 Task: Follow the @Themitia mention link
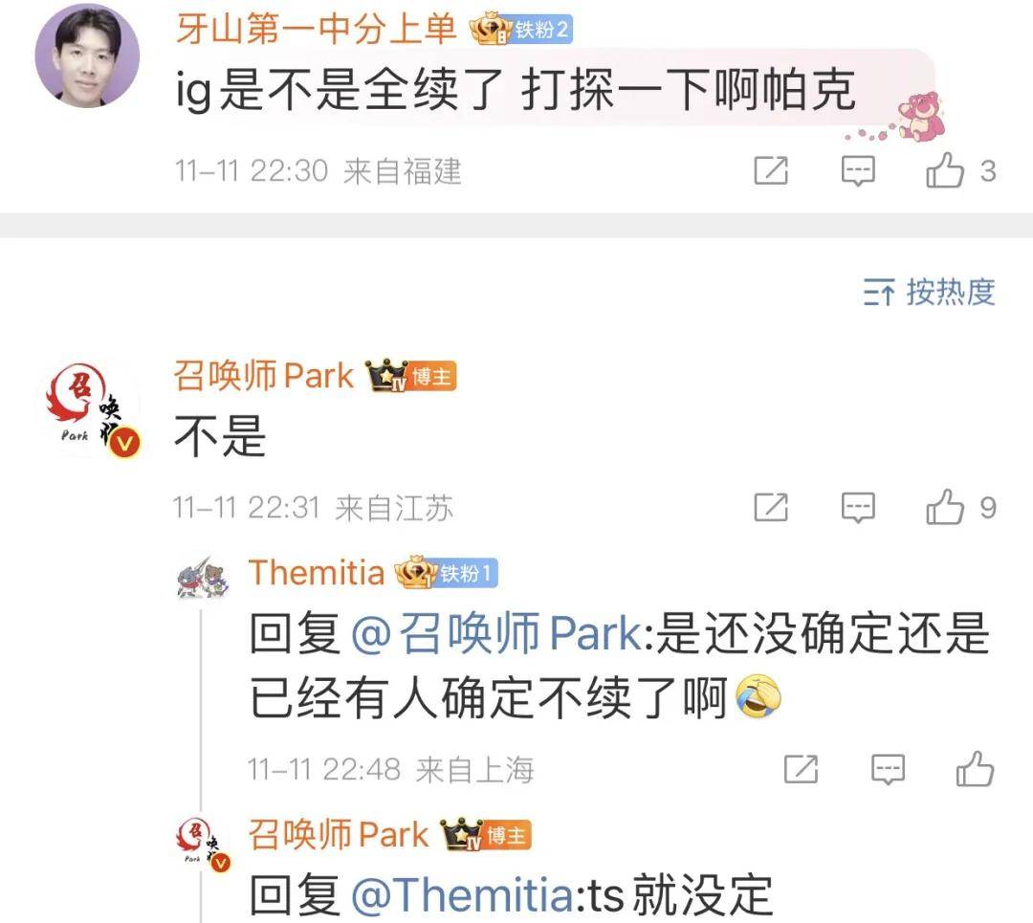coord(463,895)
